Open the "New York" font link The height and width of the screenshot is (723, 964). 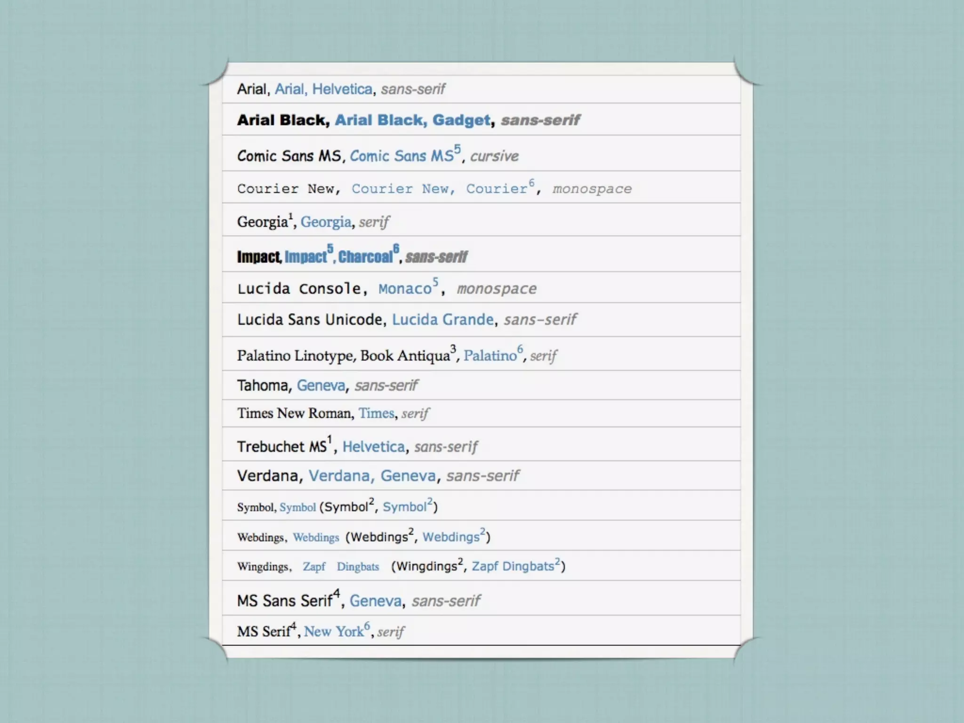[x=334, y=632]
